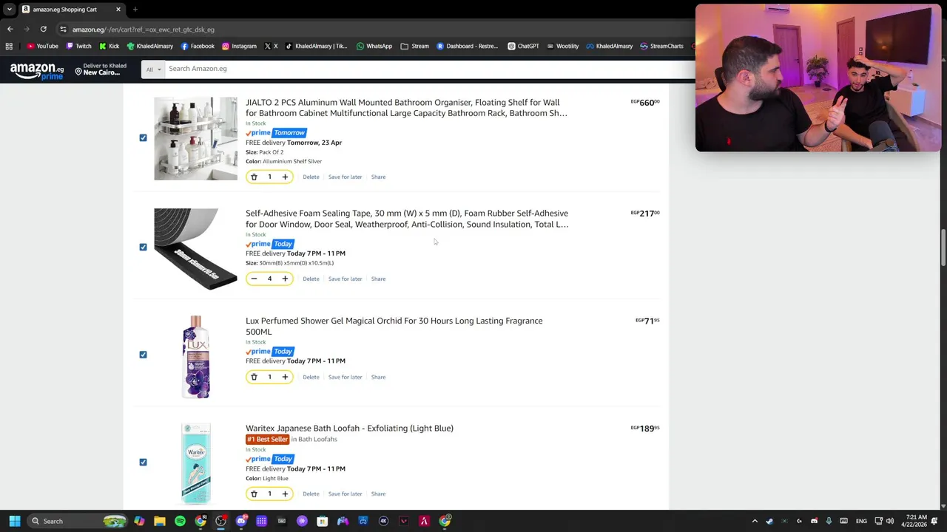Go back using the browser back arrow
The width and height of the screenshot is (947, 532).
[x=10, y=30]
